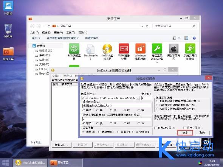
Task: Open 帮助(H) menu in Explorer
Action: [x=83, y=33]
